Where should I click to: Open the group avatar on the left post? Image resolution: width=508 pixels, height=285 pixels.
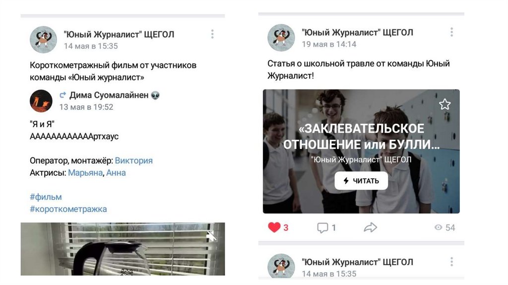(43, 40)
